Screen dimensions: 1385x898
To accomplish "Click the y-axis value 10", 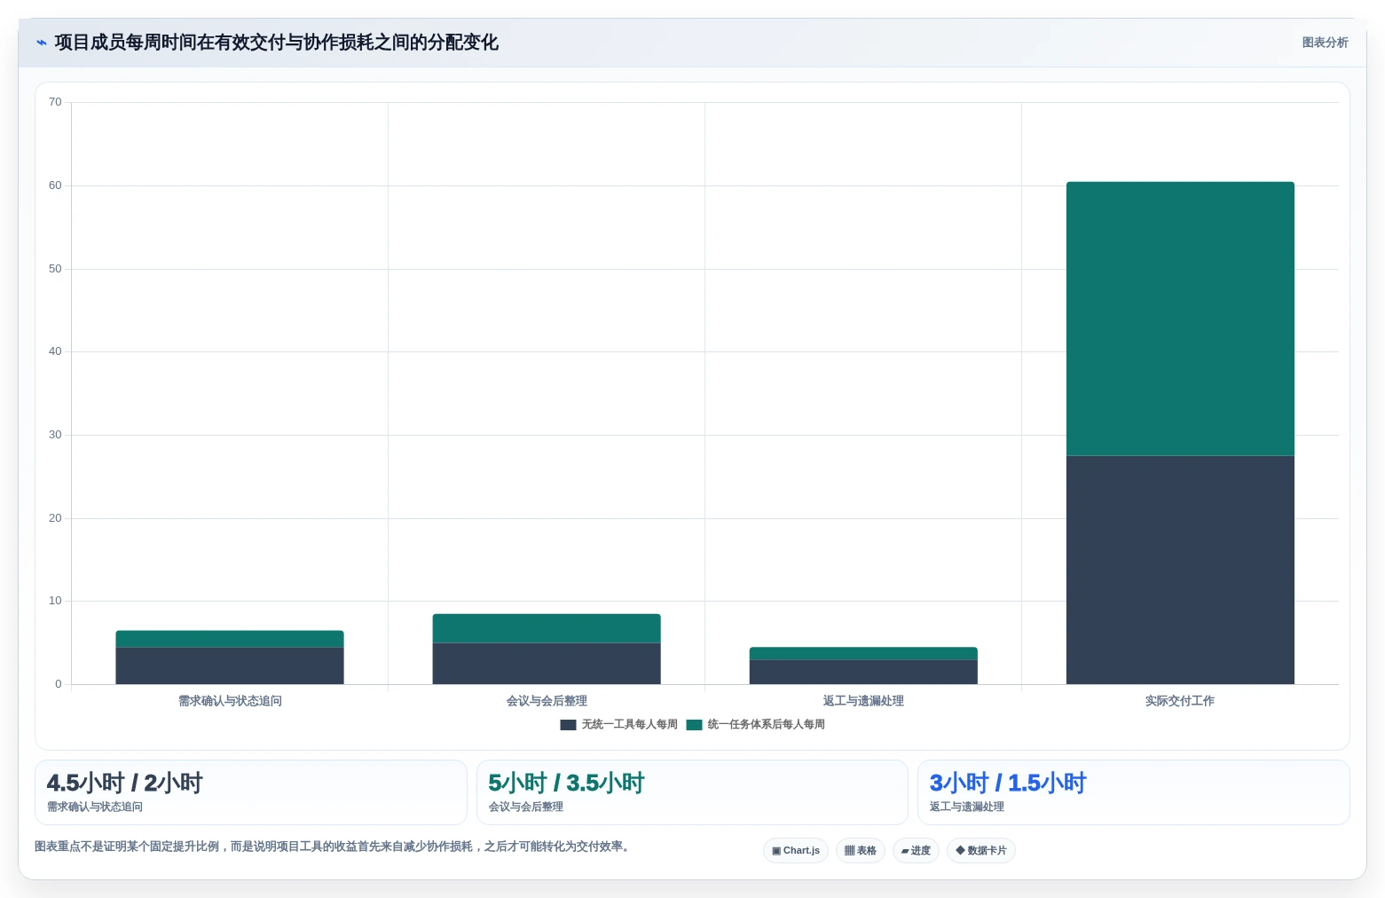I will [x=55, y=601].
